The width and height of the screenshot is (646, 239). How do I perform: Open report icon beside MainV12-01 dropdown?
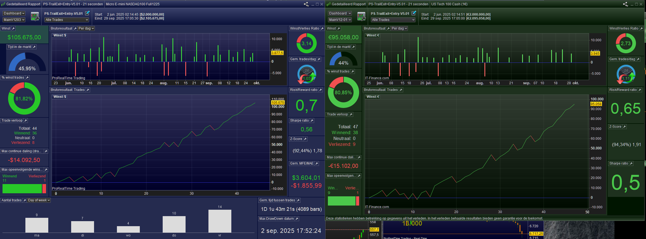(361, 16)
